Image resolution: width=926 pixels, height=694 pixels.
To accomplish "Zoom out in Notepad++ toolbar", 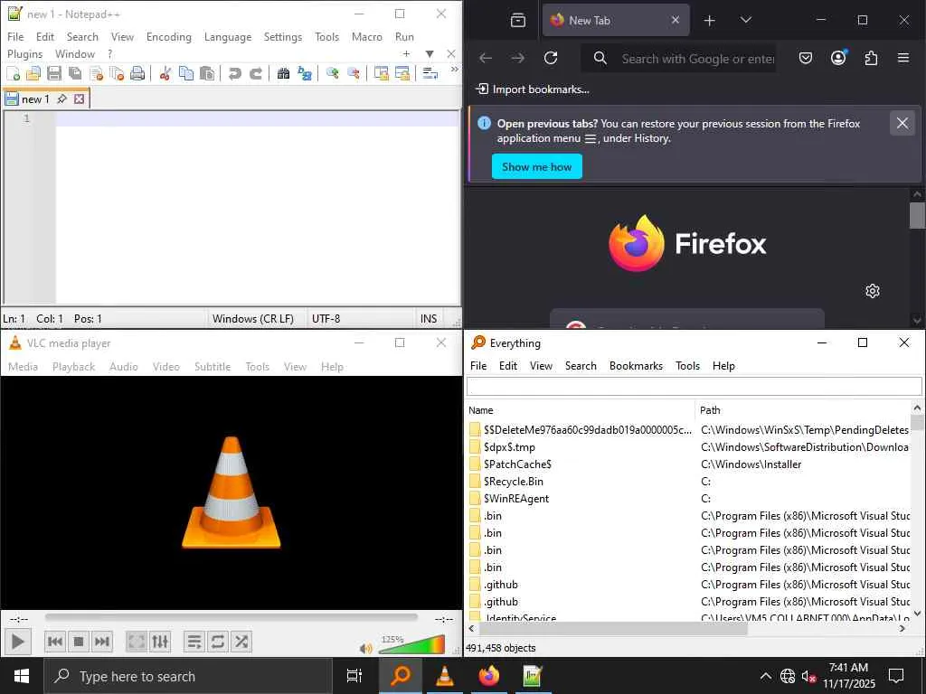I will 354,73.
